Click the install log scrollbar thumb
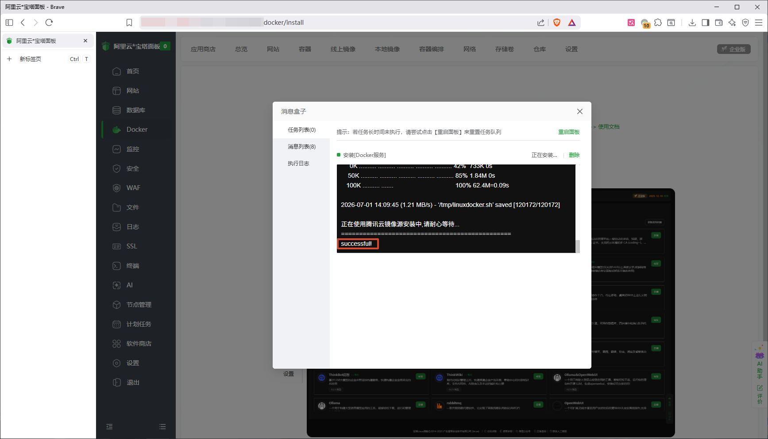 pos(578,246)
